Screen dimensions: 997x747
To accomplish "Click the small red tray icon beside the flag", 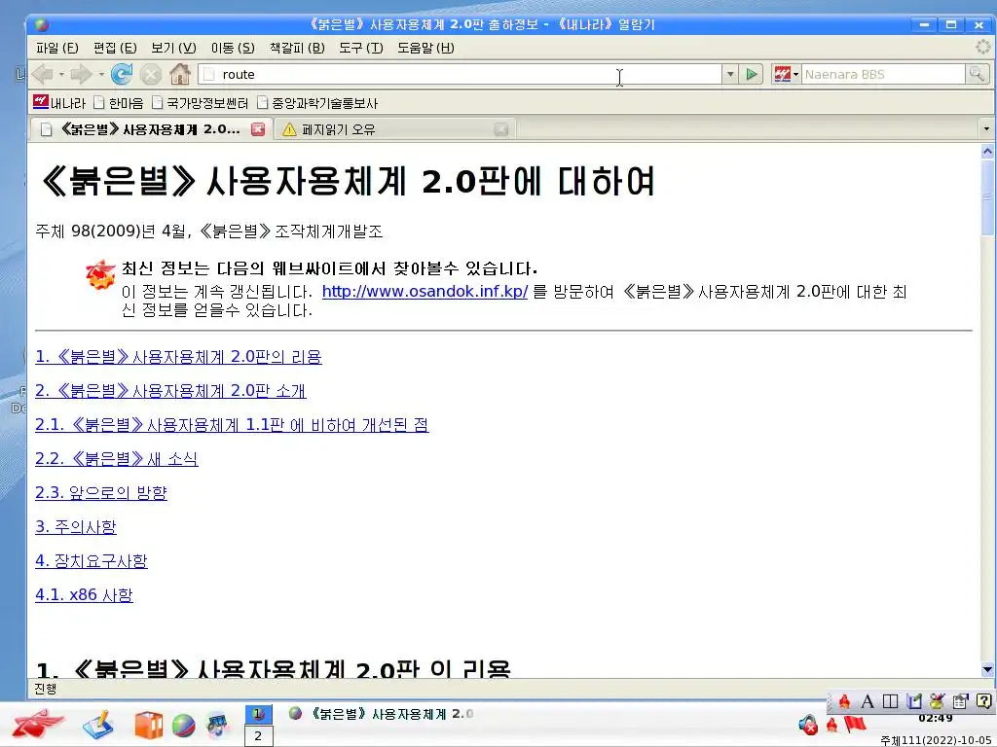I will 831,724.
